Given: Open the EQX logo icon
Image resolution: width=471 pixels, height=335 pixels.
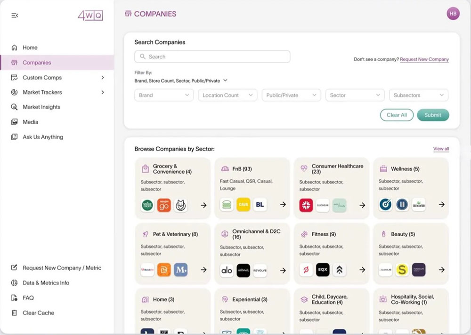Looking at the screenshot, I should [323, 270].
